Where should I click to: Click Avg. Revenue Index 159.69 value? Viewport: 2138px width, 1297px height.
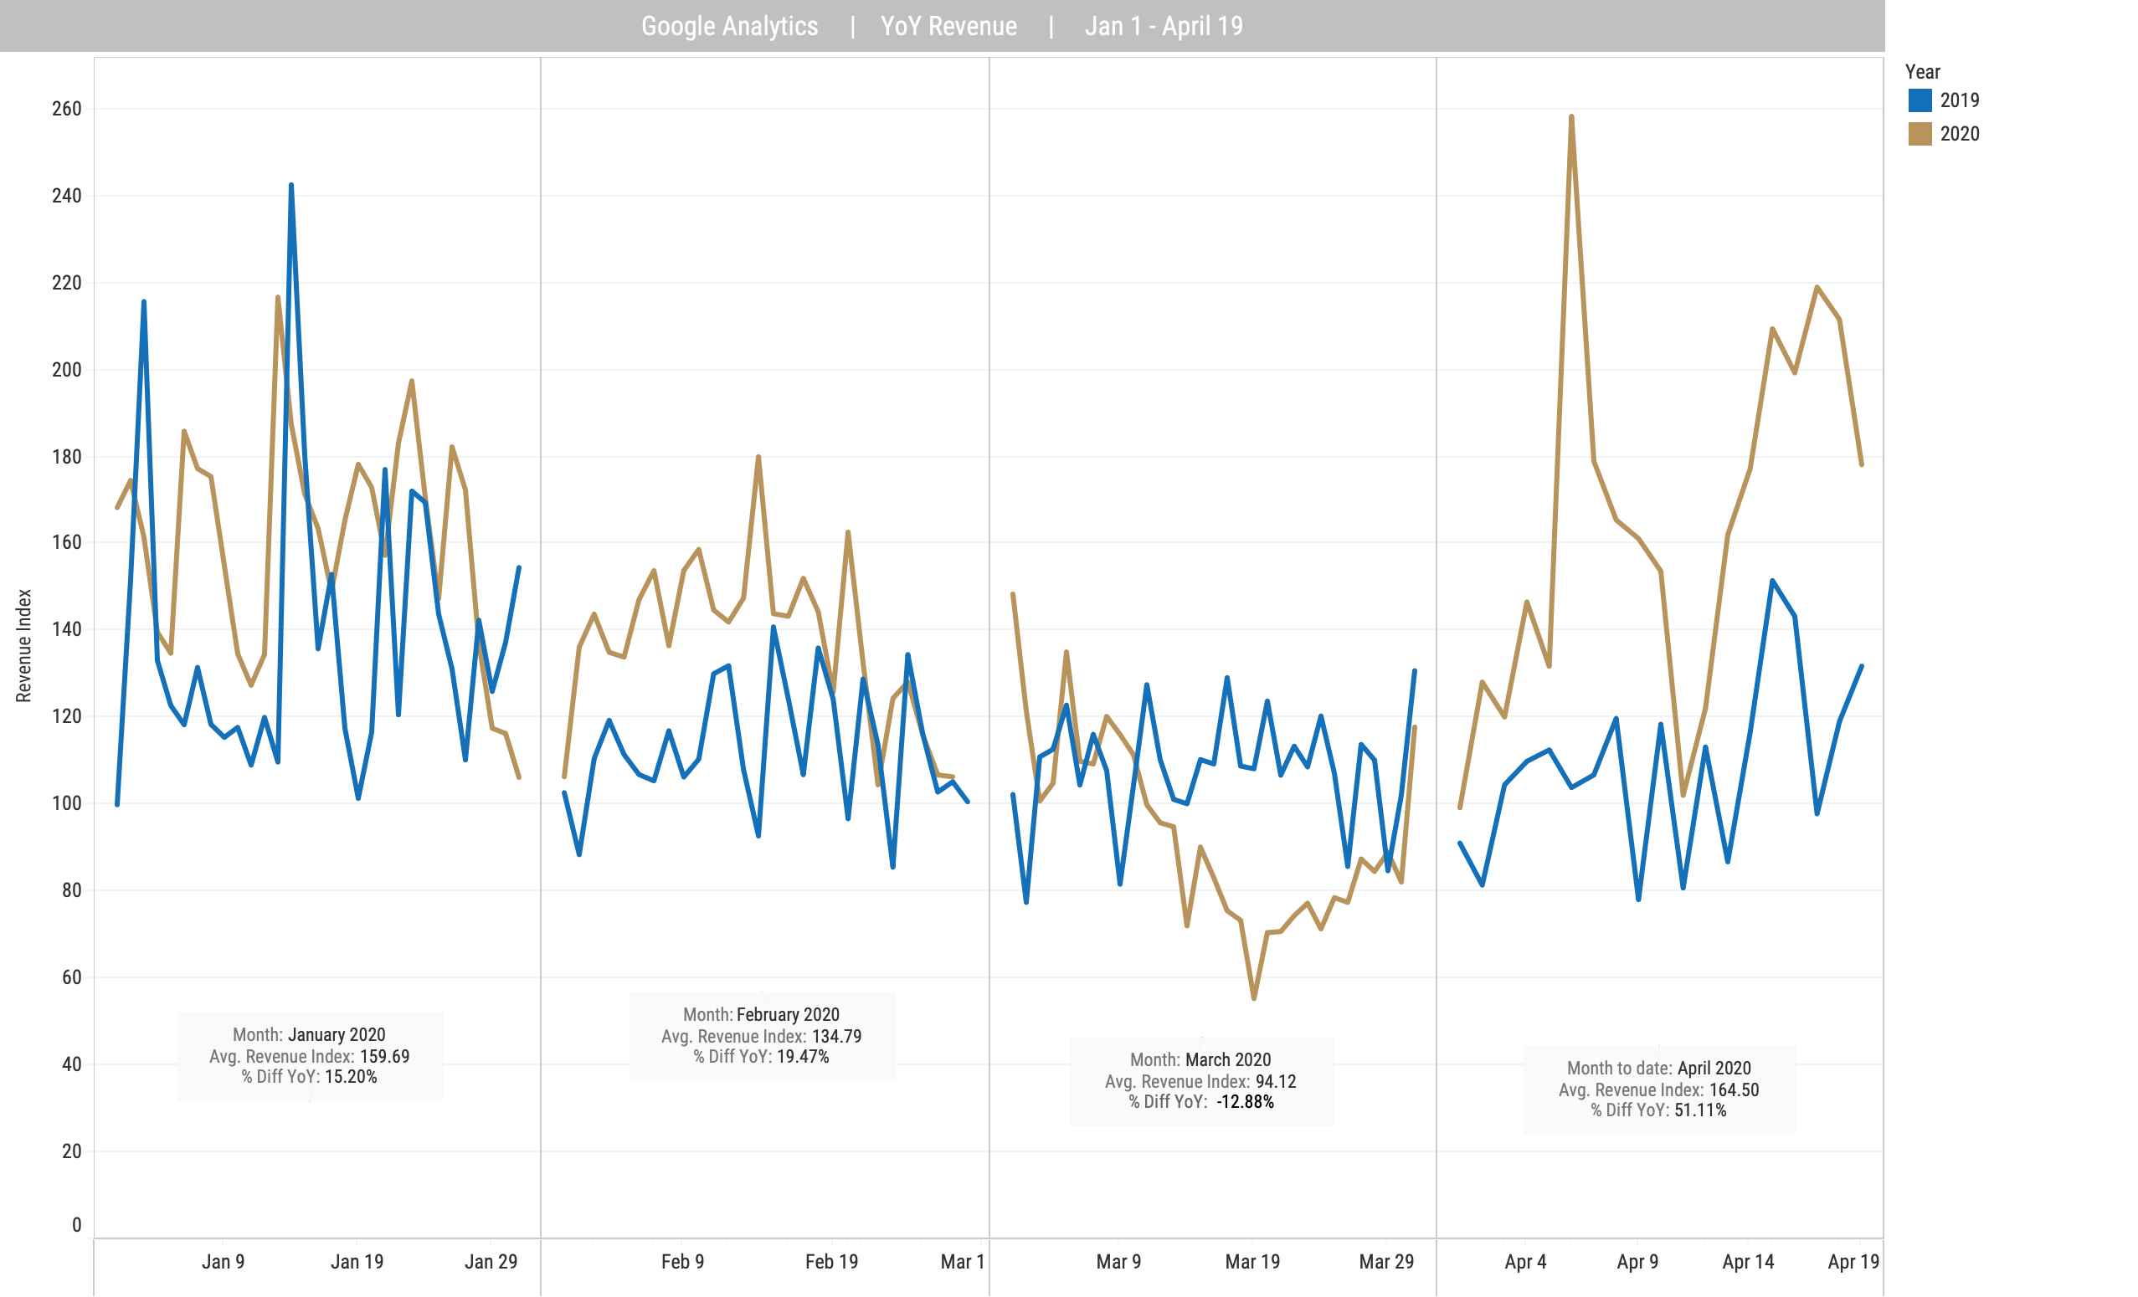pos(383,1057)
